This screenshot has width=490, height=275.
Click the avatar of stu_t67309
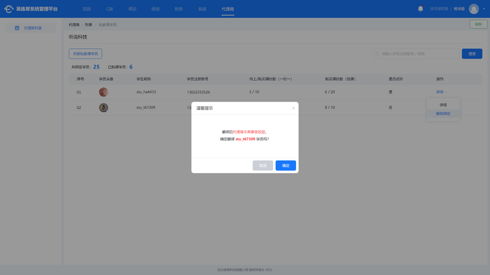[104, 107]
